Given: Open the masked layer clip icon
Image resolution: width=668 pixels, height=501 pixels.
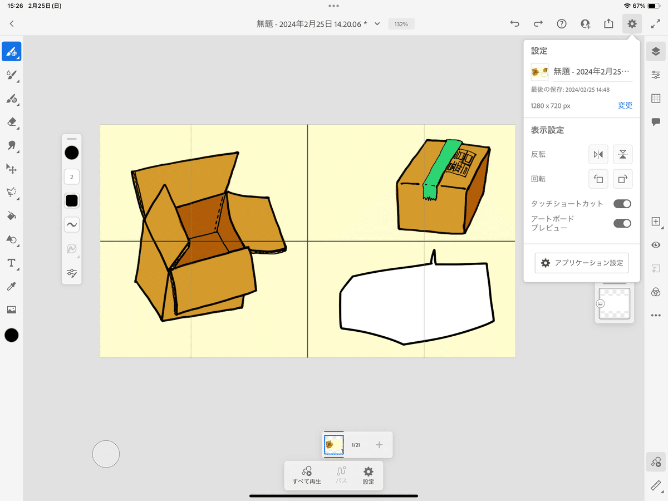Looking at the screenshot, I should click(x=656, y=268).
